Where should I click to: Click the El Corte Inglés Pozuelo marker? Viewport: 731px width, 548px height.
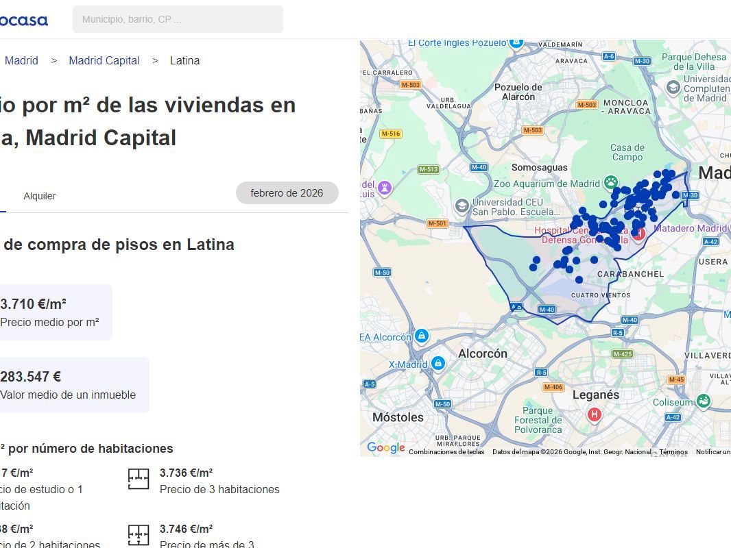516,42
